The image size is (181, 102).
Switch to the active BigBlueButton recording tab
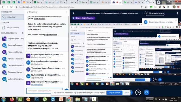[117, 2]
